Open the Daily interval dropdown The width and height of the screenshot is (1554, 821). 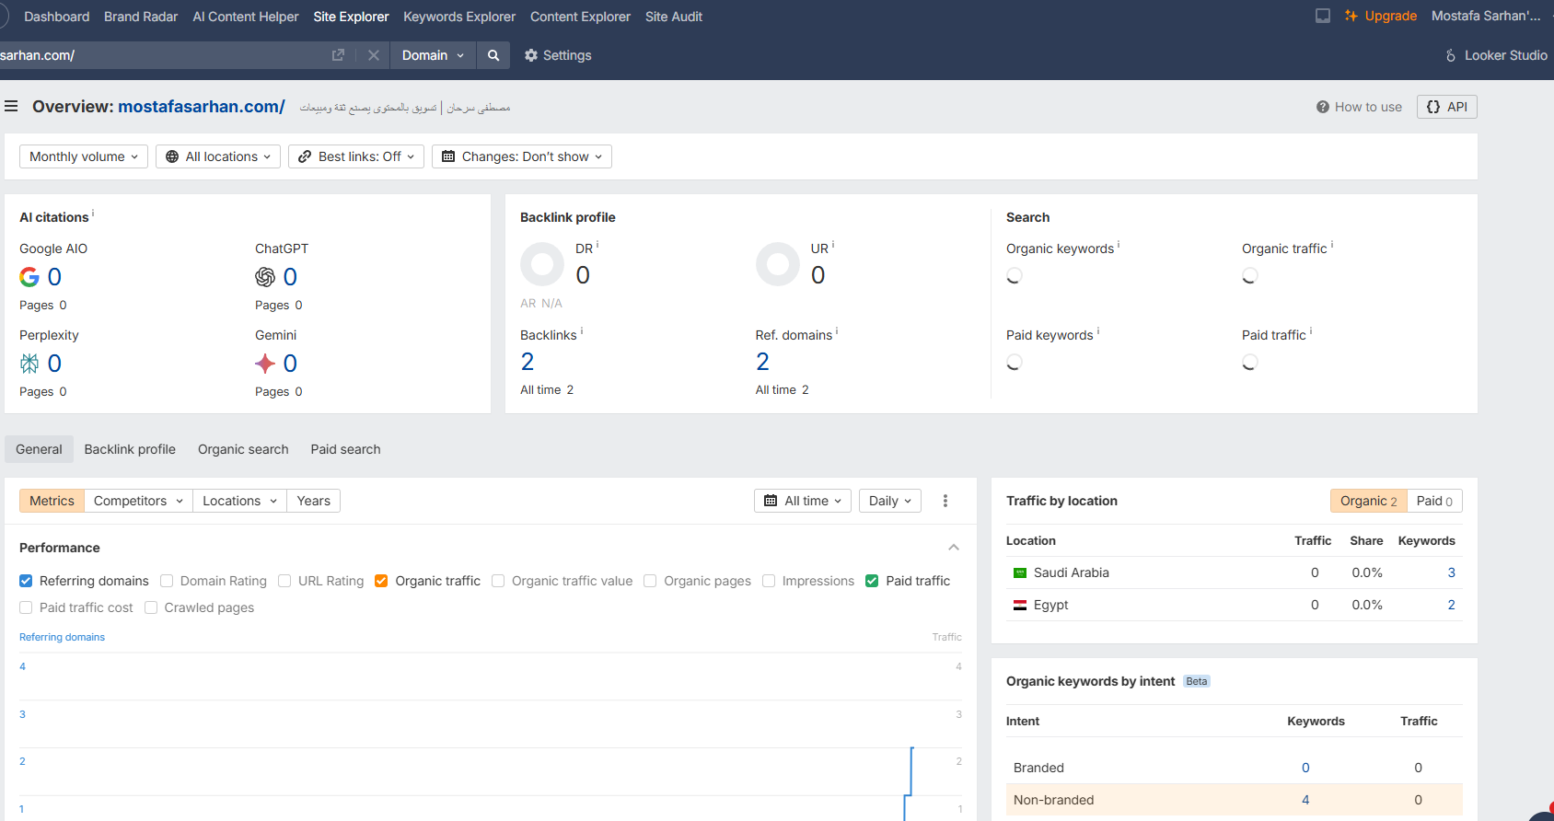(890, 501)
